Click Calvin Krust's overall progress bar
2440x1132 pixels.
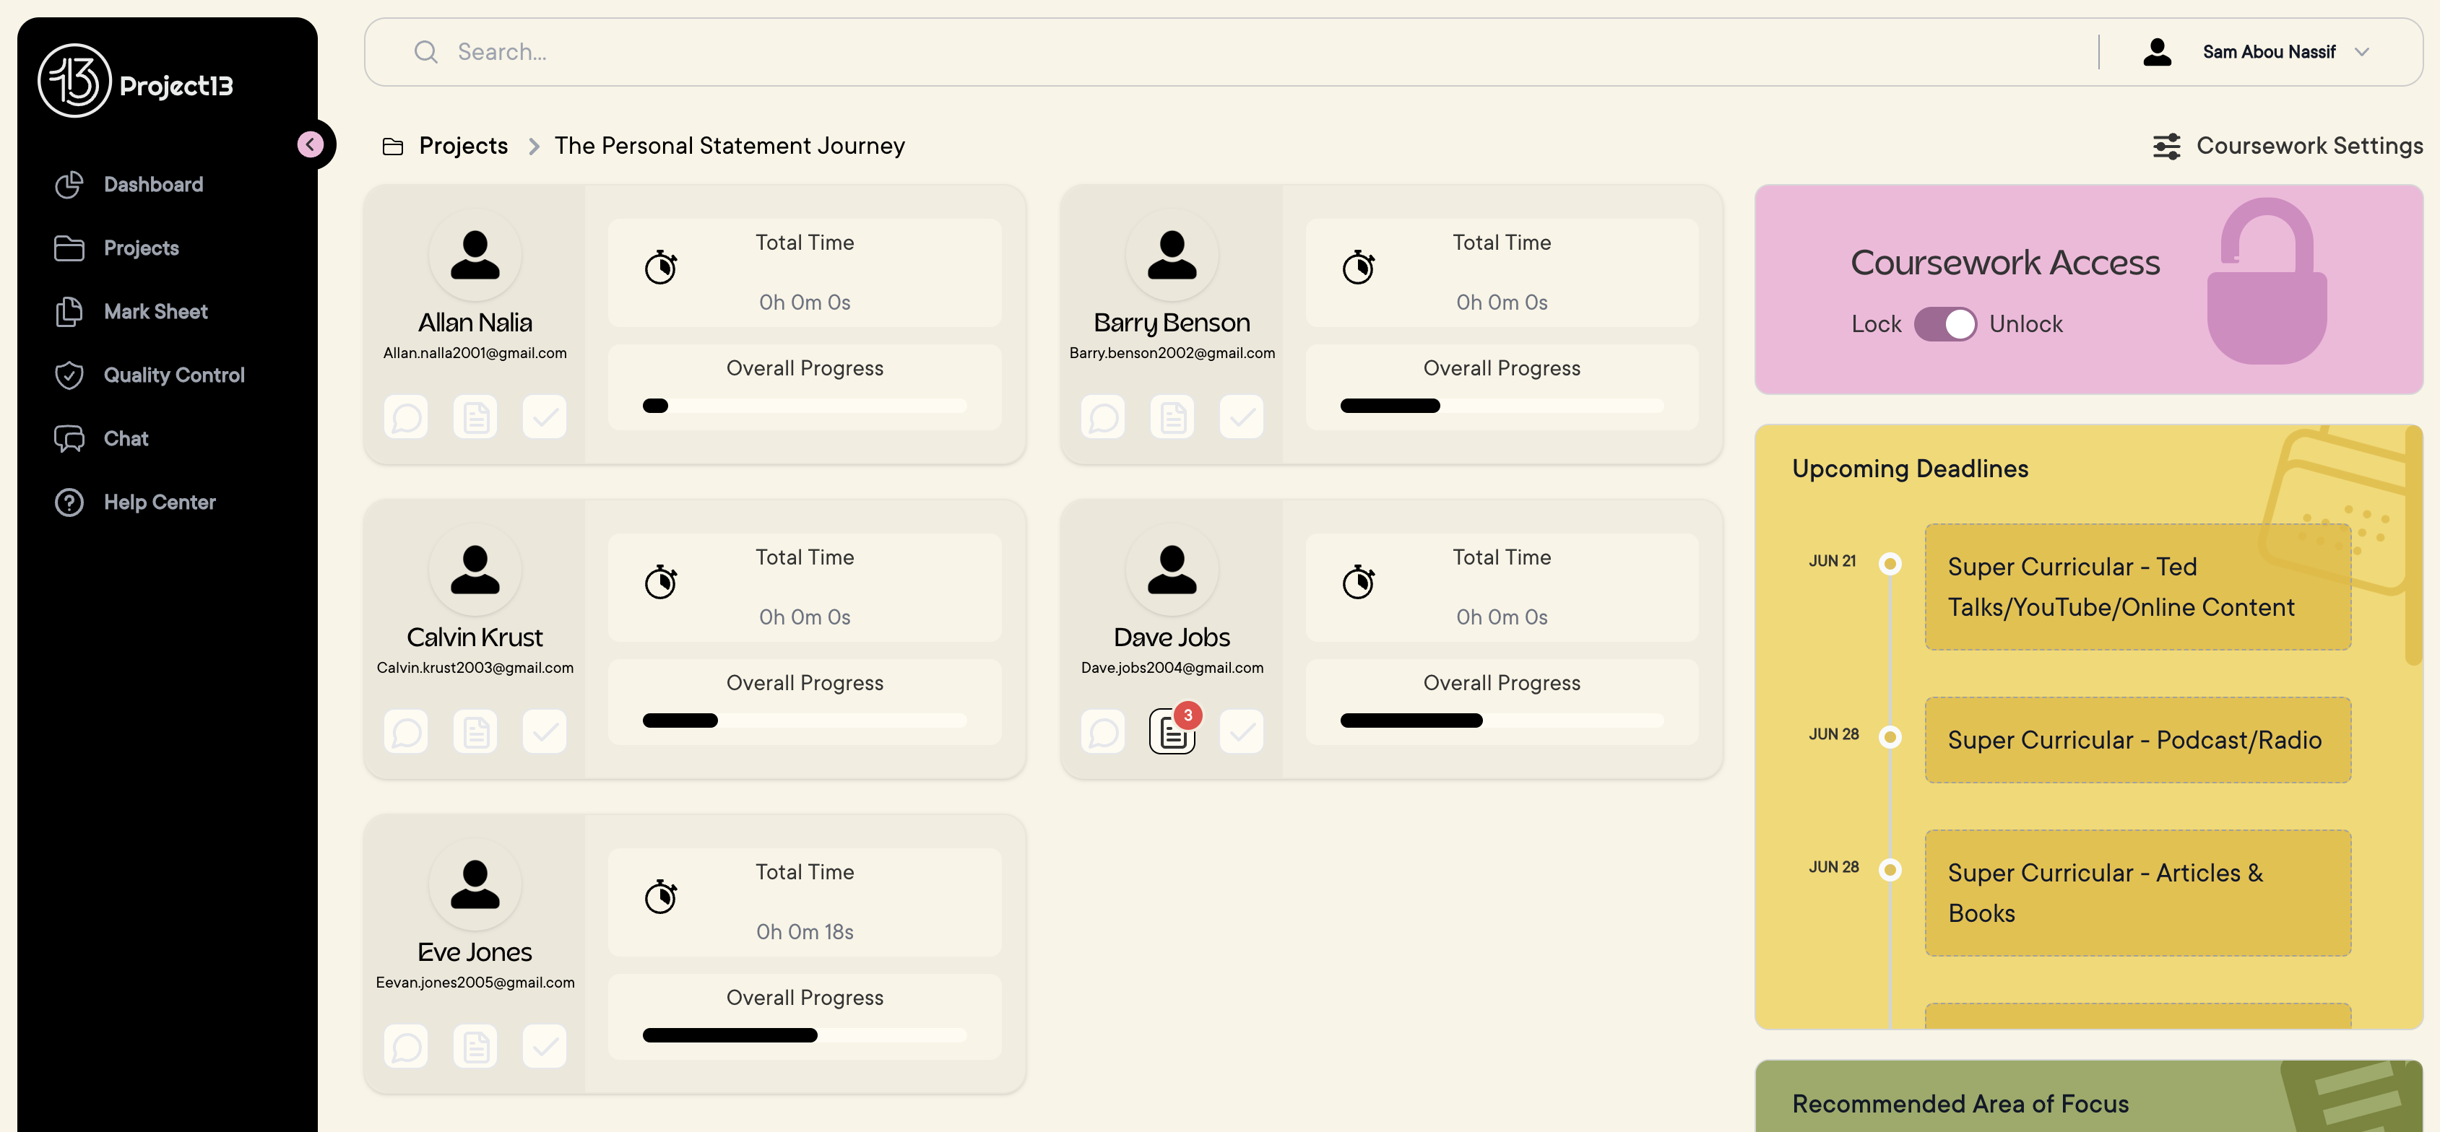[804, 721]
